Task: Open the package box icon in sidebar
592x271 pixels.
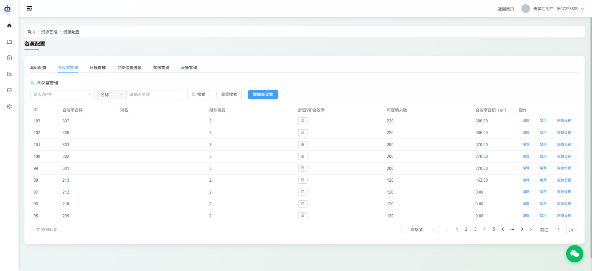Action: 9,58
